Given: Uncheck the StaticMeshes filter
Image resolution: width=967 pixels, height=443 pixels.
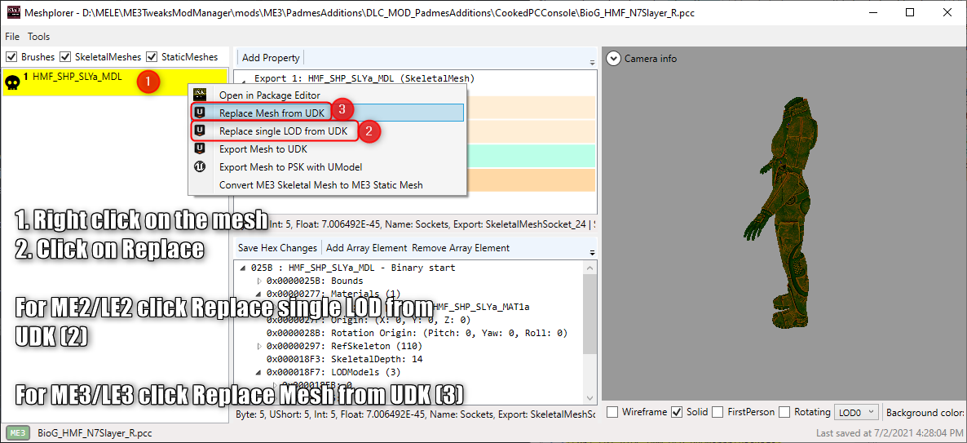Looking at the screenshot, I should pos(151,57).
